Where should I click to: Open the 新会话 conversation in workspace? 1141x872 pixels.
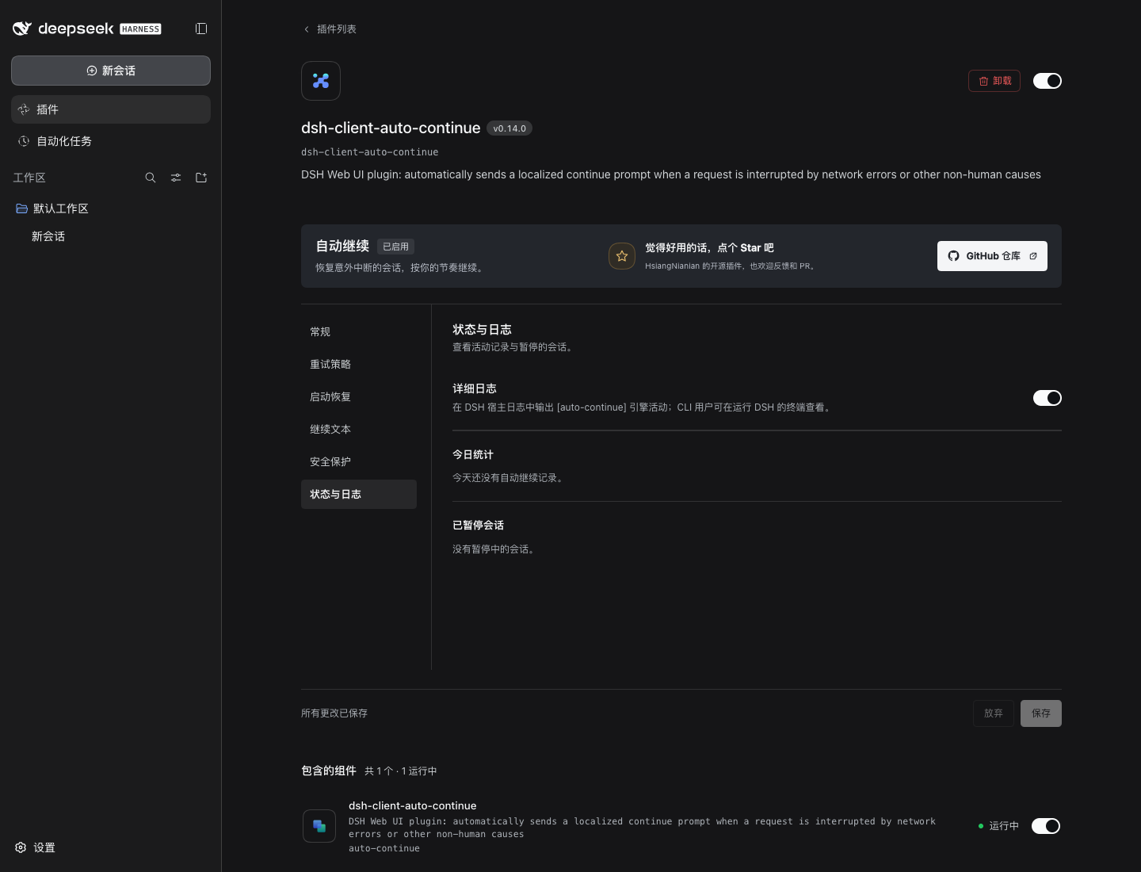point(111,236)
